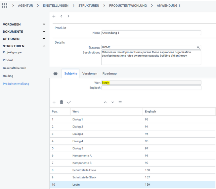The height and width of the screenshot is (189, 216).
Task: Click the Manager search magnifier icon
Action: point(198,47)
